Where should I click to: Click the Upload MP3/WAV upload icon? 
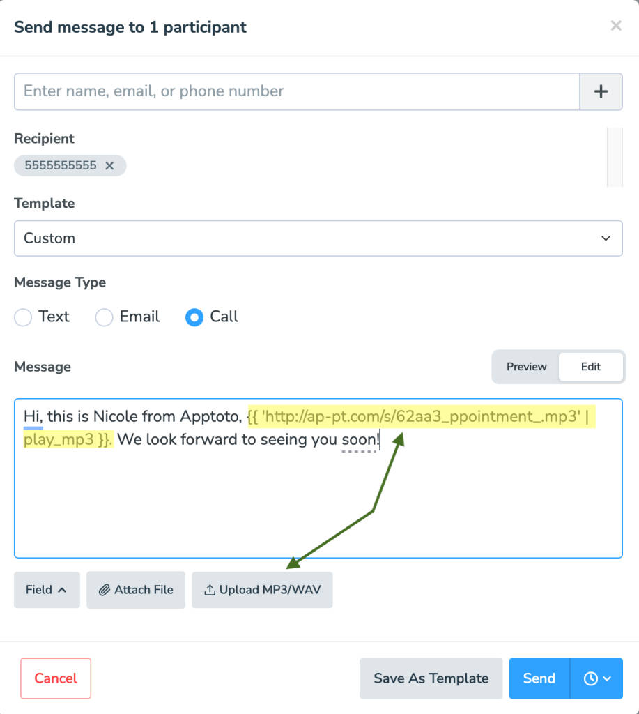click(209, 590)
